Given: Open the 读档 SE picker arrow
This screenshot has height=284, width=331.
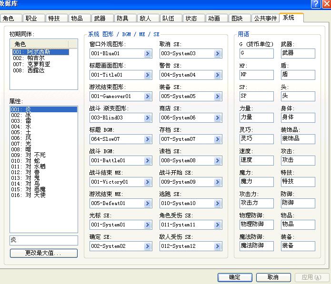Looking at the screenshot, I should (x=218, y=161).
